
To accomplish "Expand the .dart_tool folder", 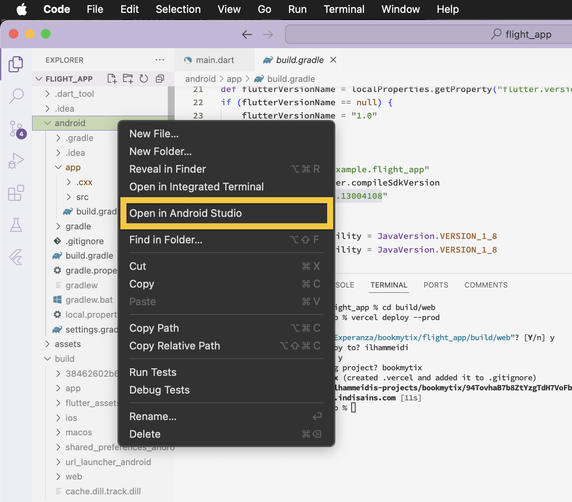I will (75, 94).
